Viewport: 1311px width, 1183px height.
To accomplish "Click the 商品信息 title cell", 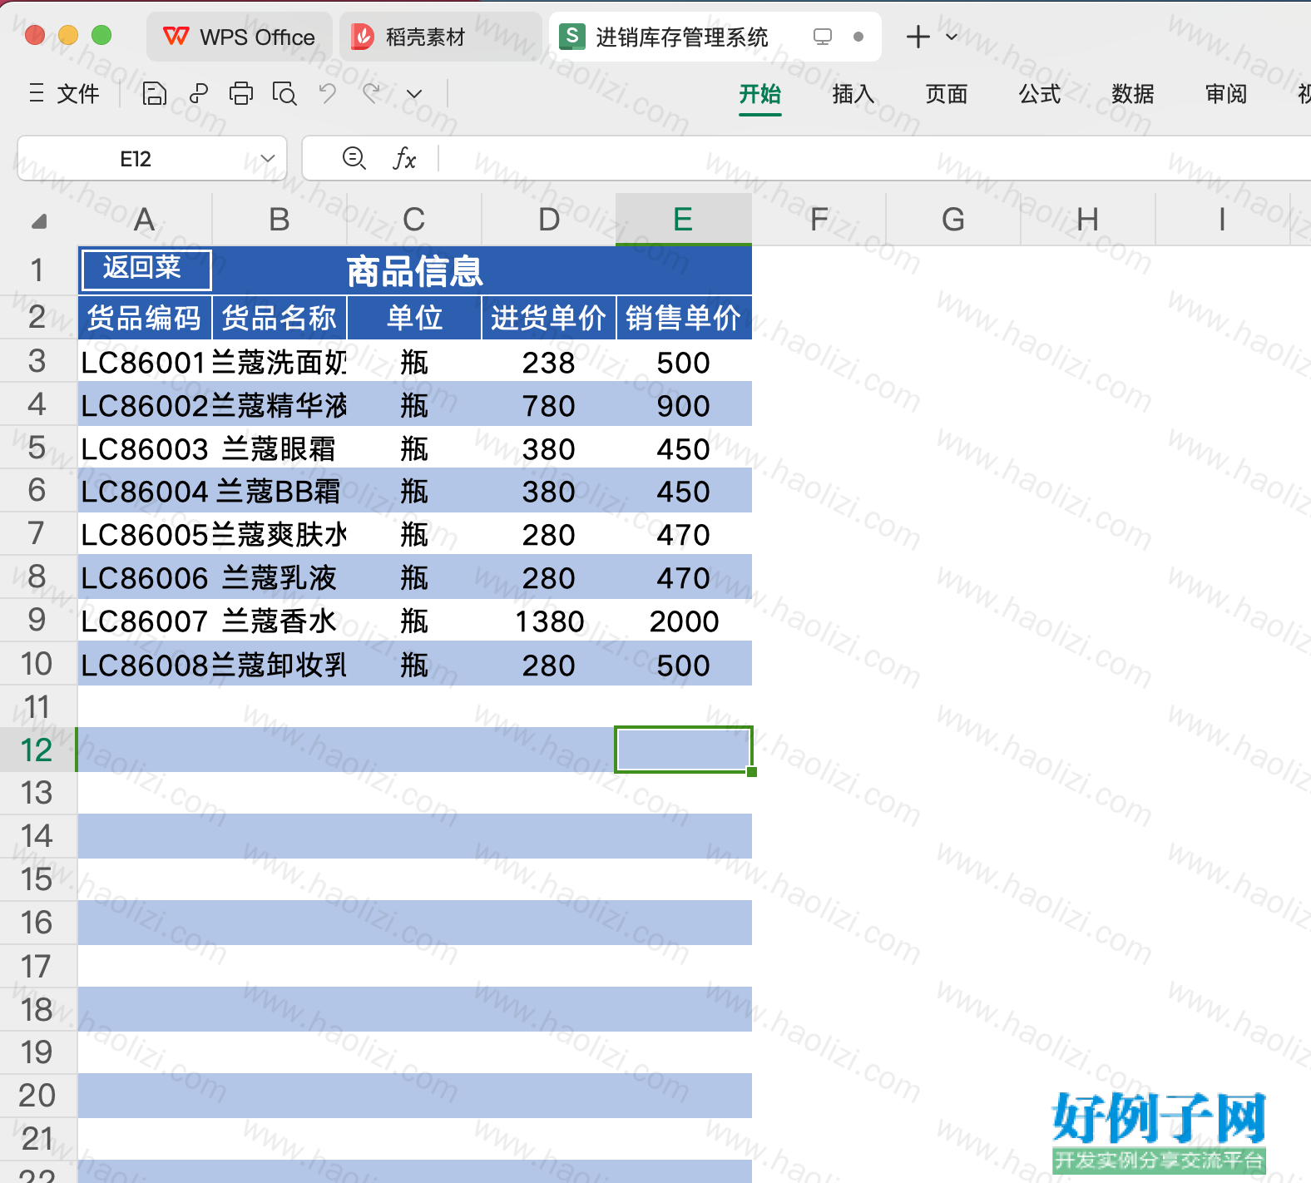I will point(414,271).
